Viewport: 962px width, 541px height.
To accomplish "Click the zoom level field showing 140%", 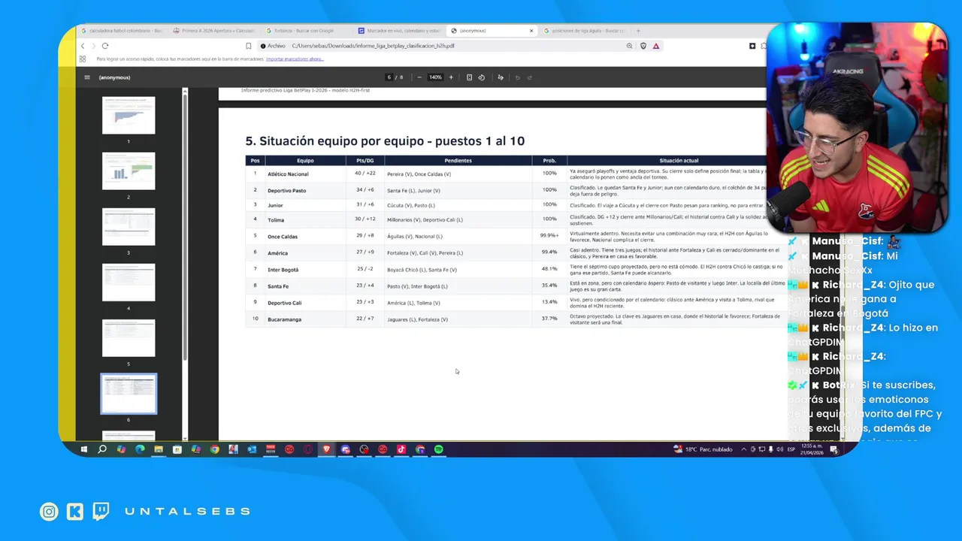I will coord(435,77).
